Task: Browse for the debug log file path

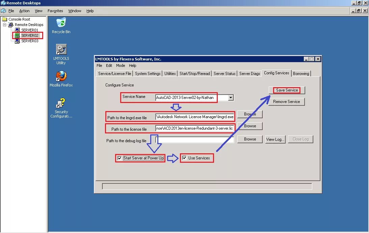Action: tap(250, 139)
